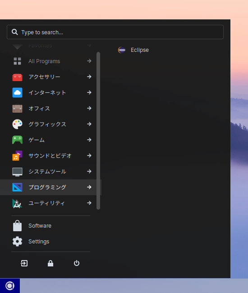248x293 pixels.
Task: Expand the インターネット submenu arrow
Action: (89, 92)
